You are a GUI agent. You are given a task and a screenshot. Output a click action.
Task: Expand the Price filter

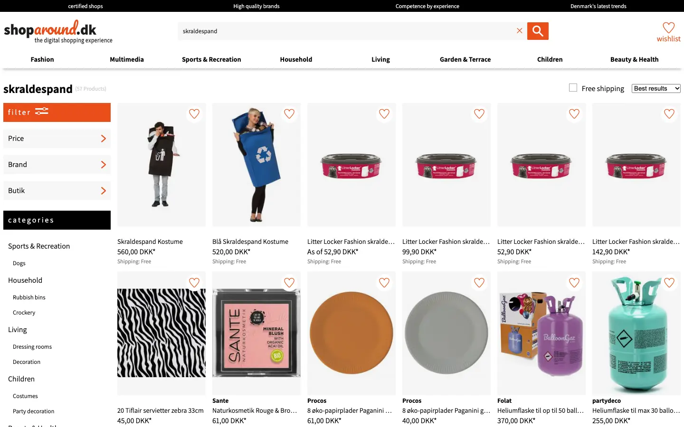pyautogui.click(x=57, y=139)
